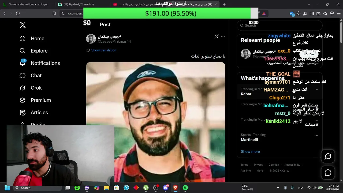The width and height of the screenshot is (343, 193).
Task: Click the X search field
Action: [x=279, y=25]
